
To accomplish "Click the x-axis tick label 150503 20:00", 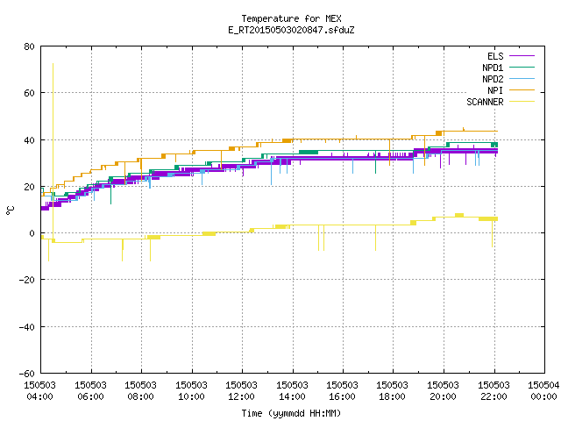I will pyautogui.click(x=444, y=391).
